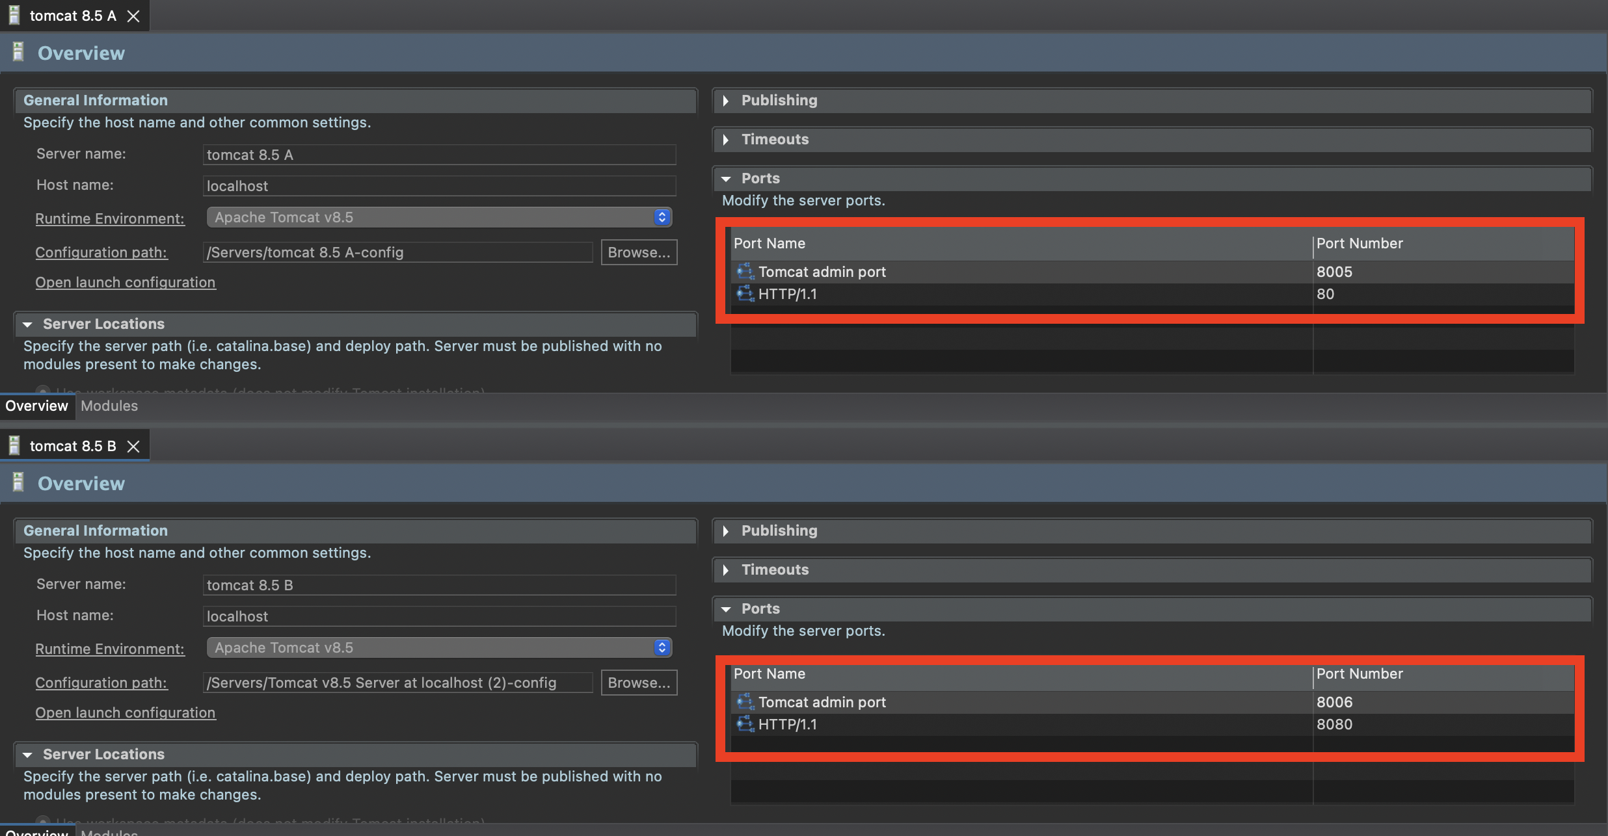Expand Timeouts section in the bottom editor

(726, 570)
